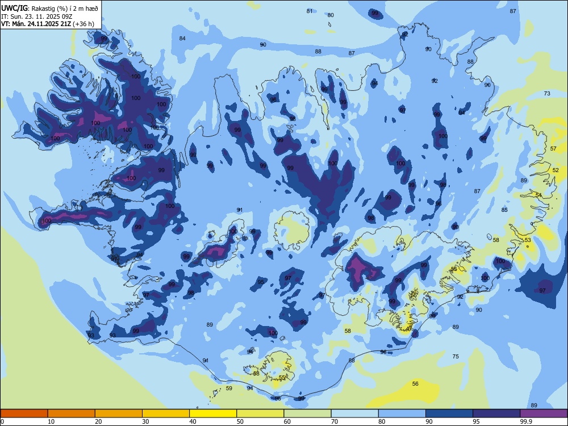Pick the 20–30 legend color block
Viewport: 568px width, 426px height.
[119, 414]
